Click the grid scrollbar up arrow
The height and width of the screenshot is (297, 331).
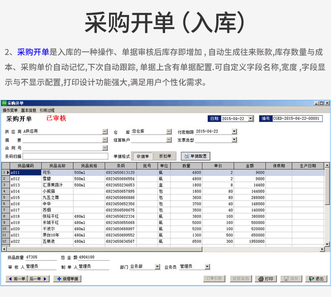327,165
